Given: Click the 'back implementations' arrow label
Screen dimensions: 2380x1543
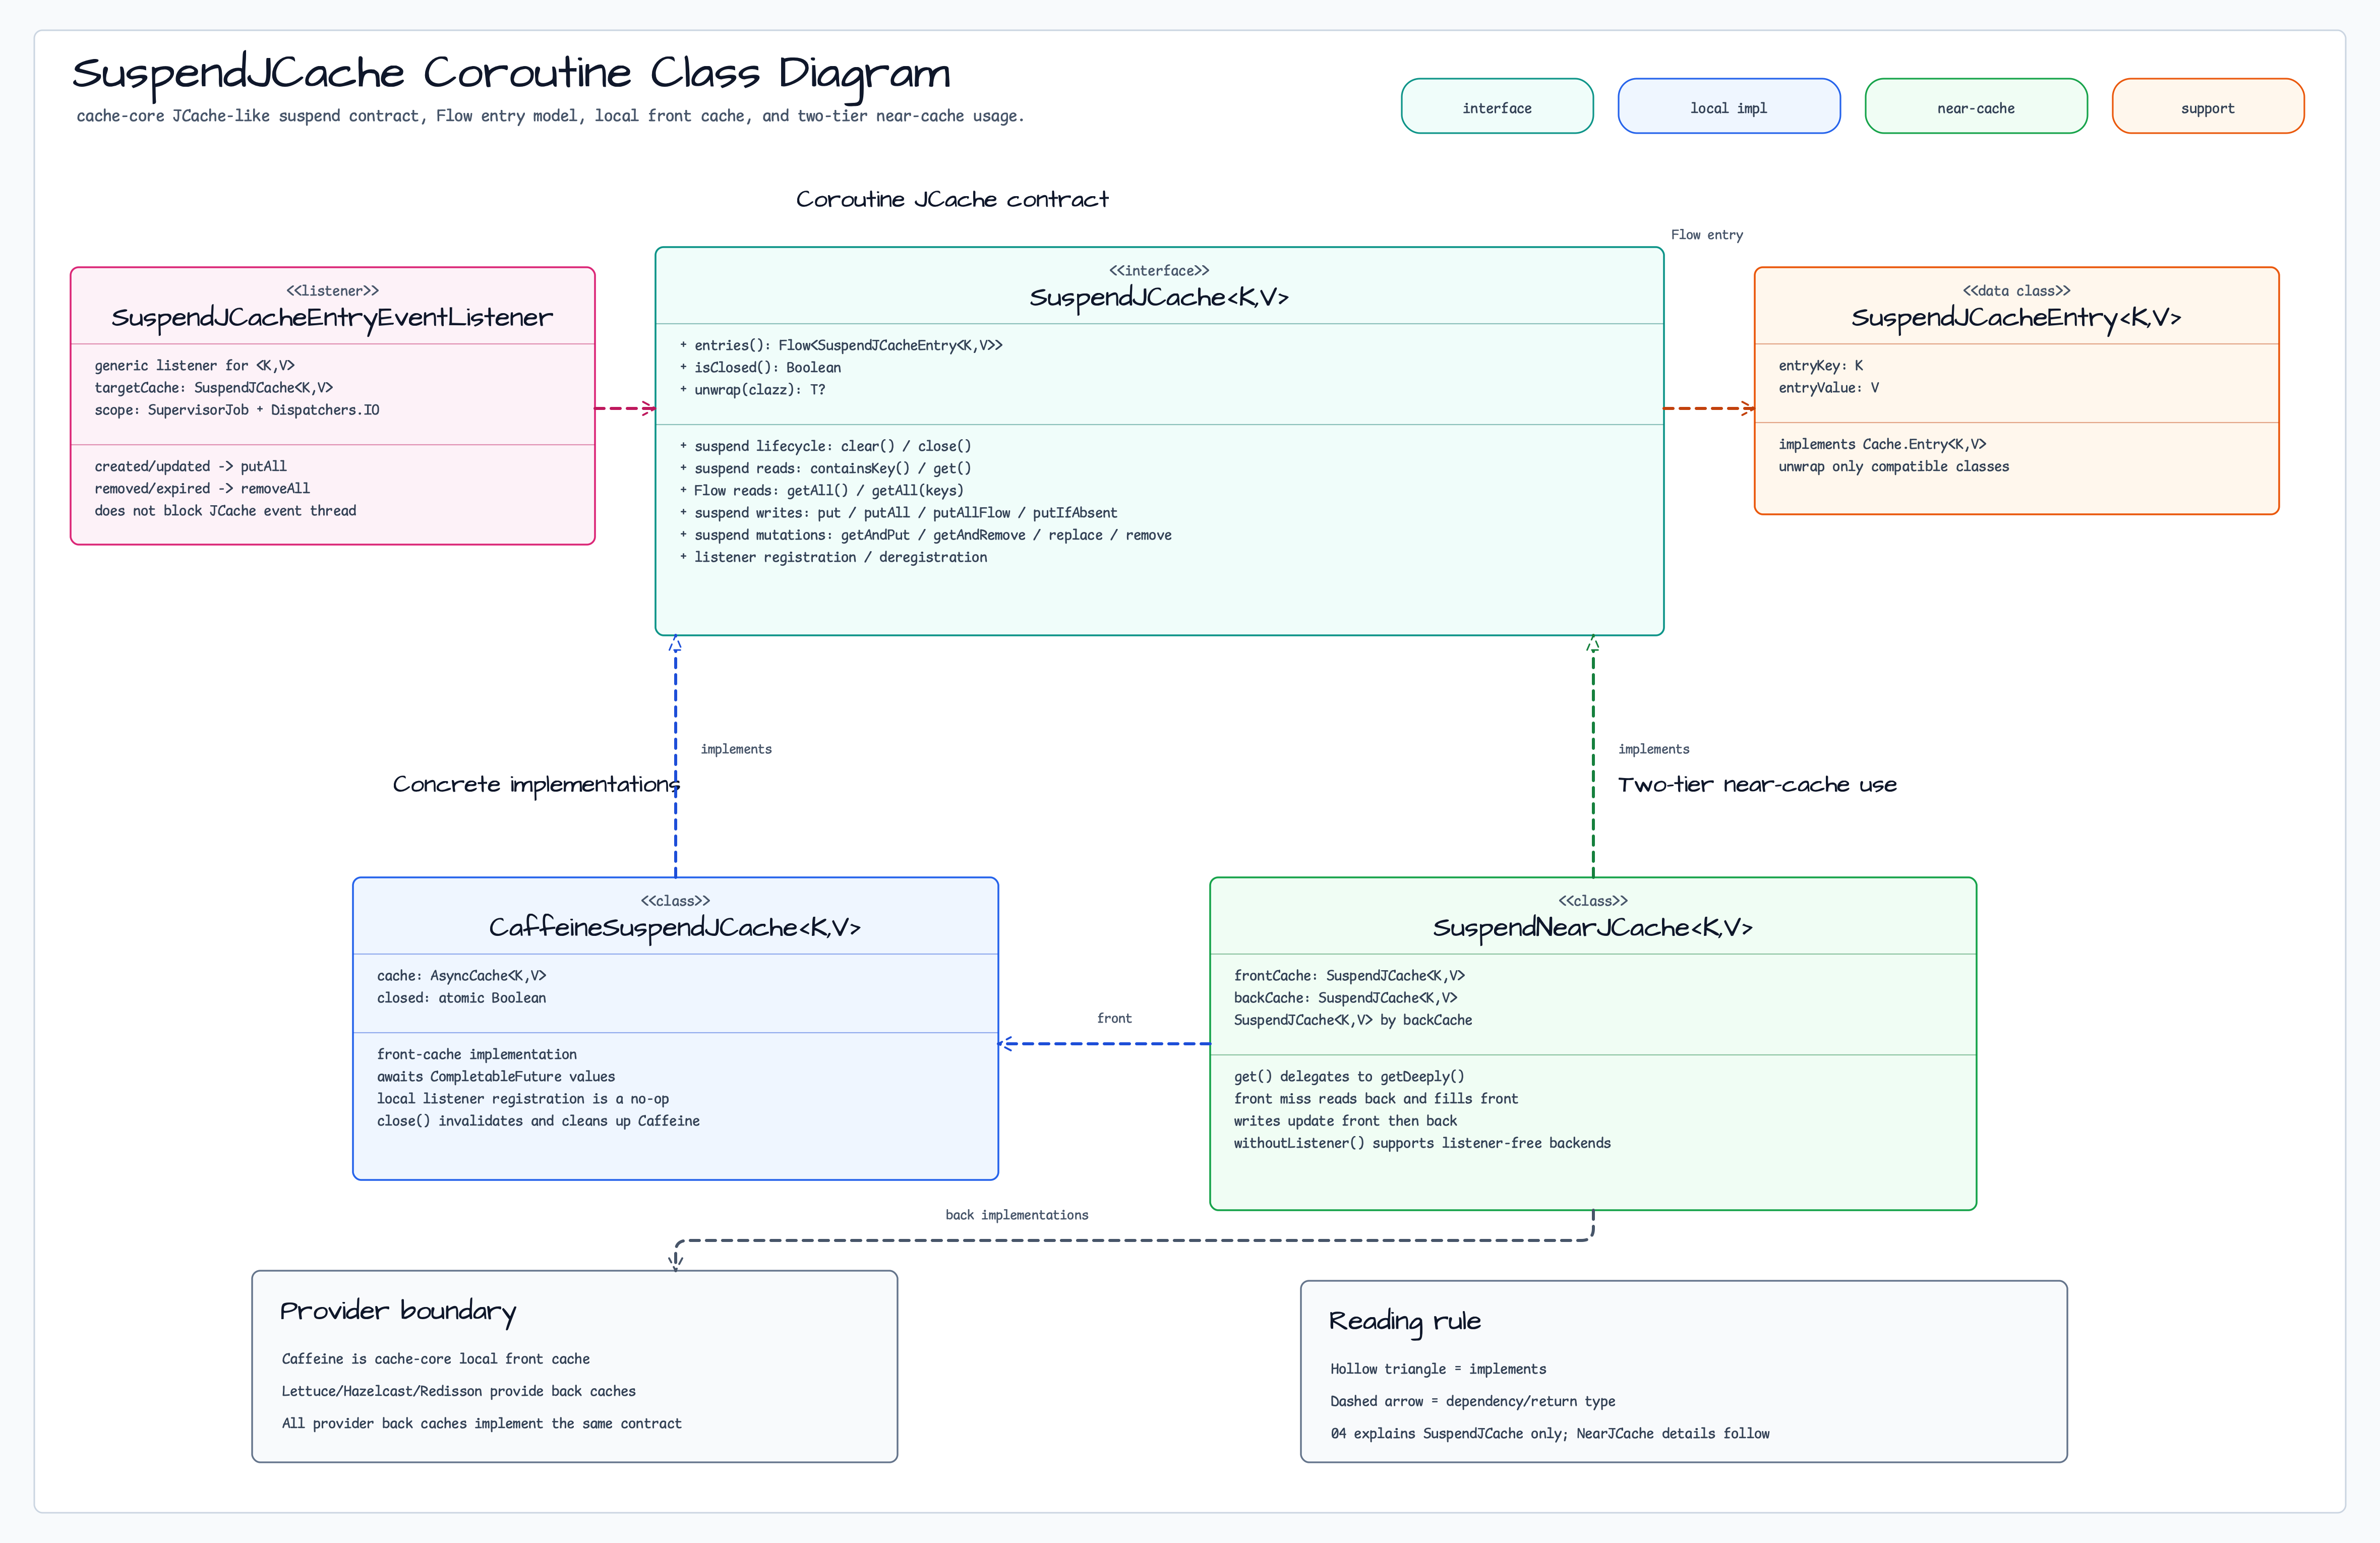Looking at the screenshot, I should (x=1017, y=1215).
